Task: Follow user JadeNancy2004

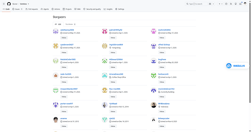Action: point(64,38)
